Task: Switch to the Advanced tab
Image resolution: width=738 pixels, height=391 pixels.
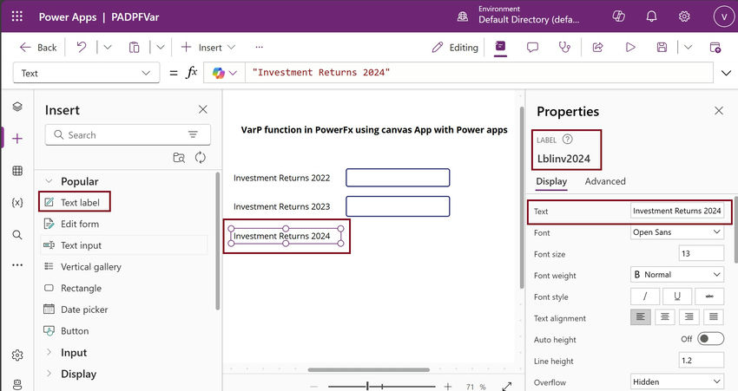Action: (605, 181)
